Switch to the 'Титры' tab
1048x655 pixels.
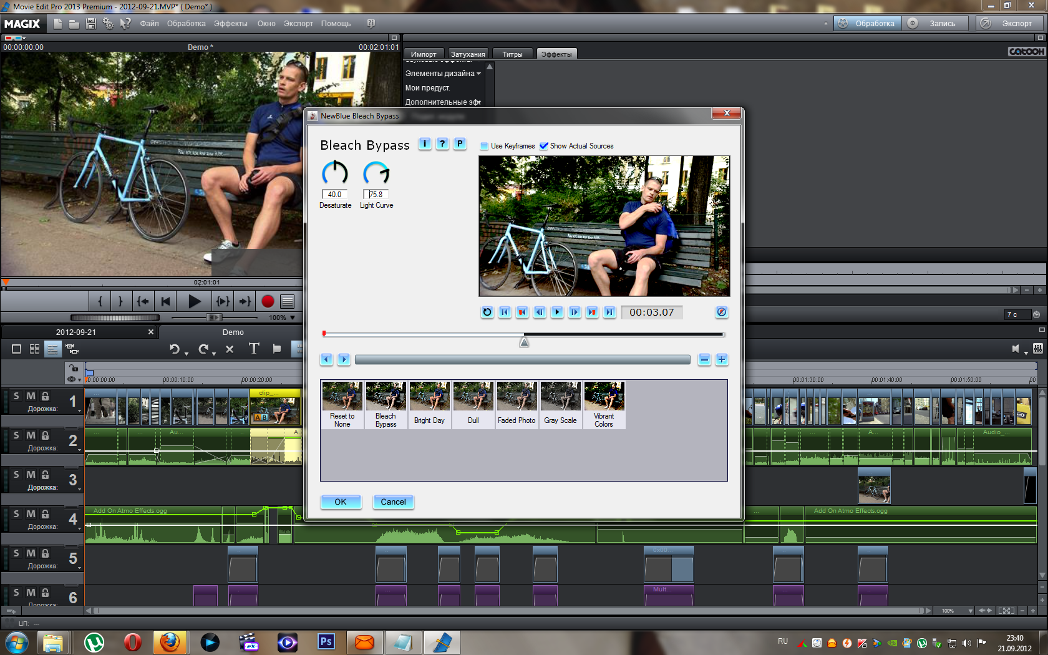[513, 54]
